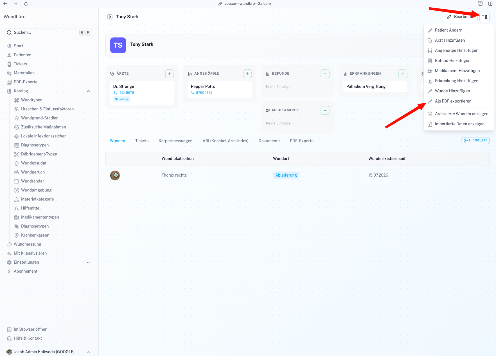Click the Hinzufügen button above the table
The image size is (496, 356).
point(475,141)
